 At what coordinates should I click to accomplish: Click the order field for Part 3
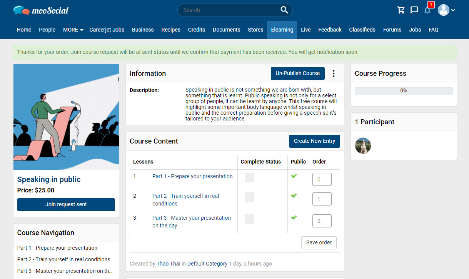[x=322, y=221]
